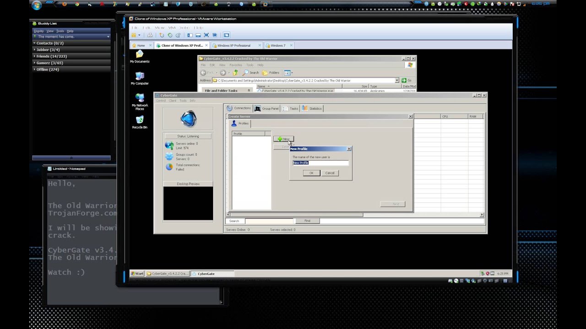Open My Network Places desktop icon

[x=140, y=101]
